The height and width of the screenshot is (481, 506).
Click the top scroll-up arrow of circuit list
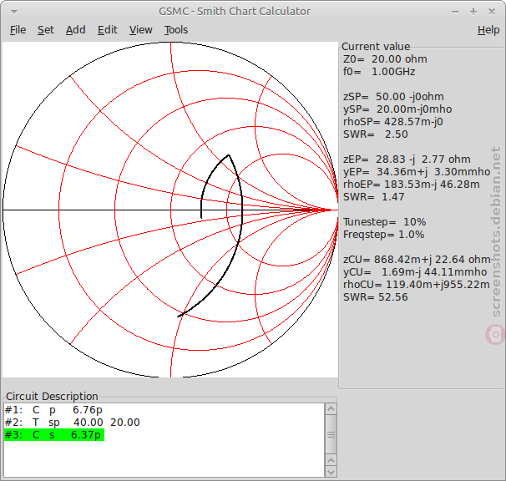[x=331, y=409]
